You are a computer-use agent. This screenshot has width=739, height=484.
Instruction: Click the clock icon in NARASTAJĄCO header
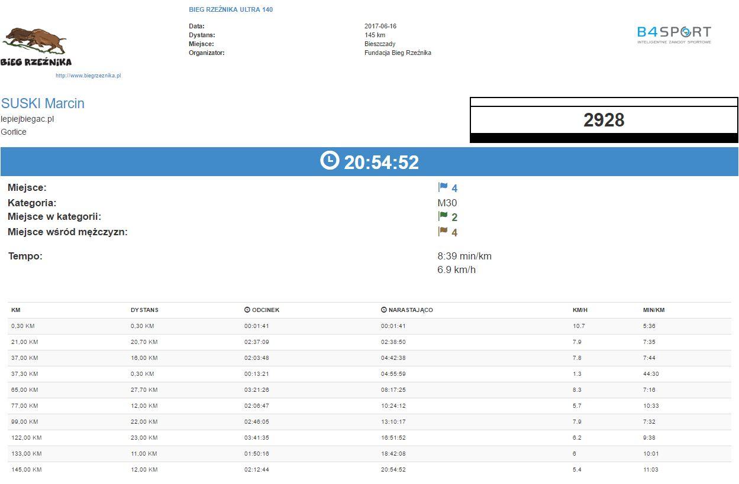click(x=384, y=310)
